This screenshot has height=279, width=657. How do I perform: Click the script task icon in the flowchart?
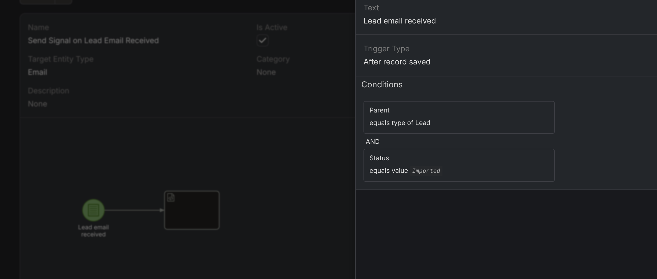(x=171, y=197)
